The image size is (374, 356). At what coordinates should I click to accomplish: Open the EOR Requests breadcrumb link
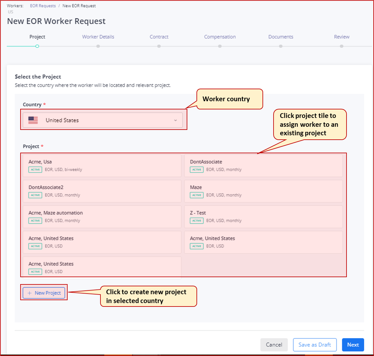43,5
